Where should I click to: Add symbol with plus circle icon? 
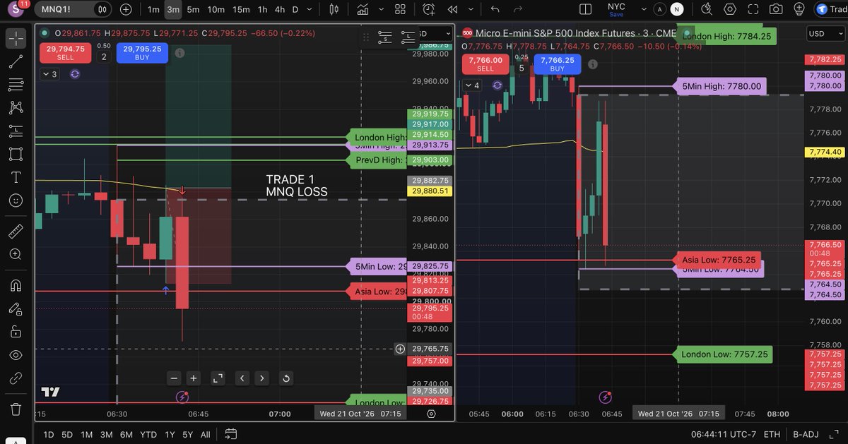point(126,10)
